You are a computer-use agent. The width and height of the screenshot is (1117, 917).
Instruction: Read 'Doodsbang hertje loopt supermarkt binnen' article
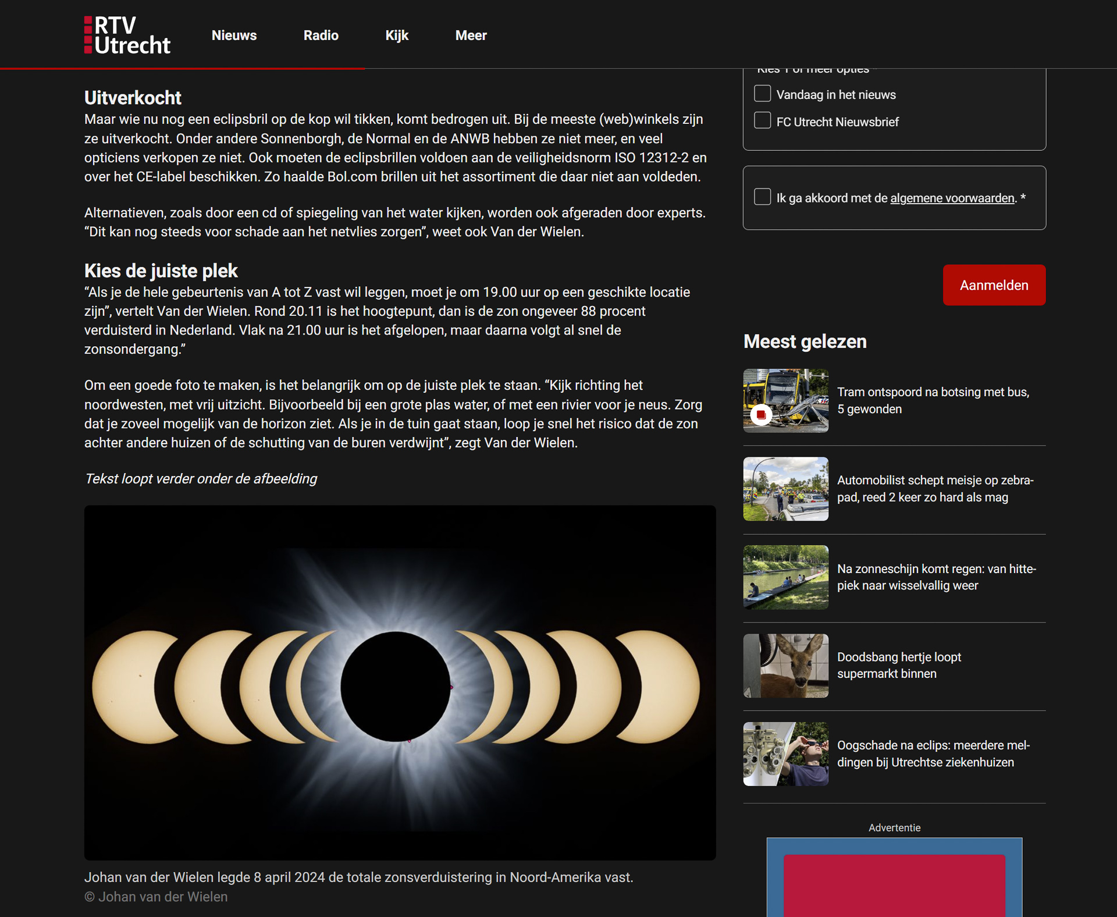[899, 665]
